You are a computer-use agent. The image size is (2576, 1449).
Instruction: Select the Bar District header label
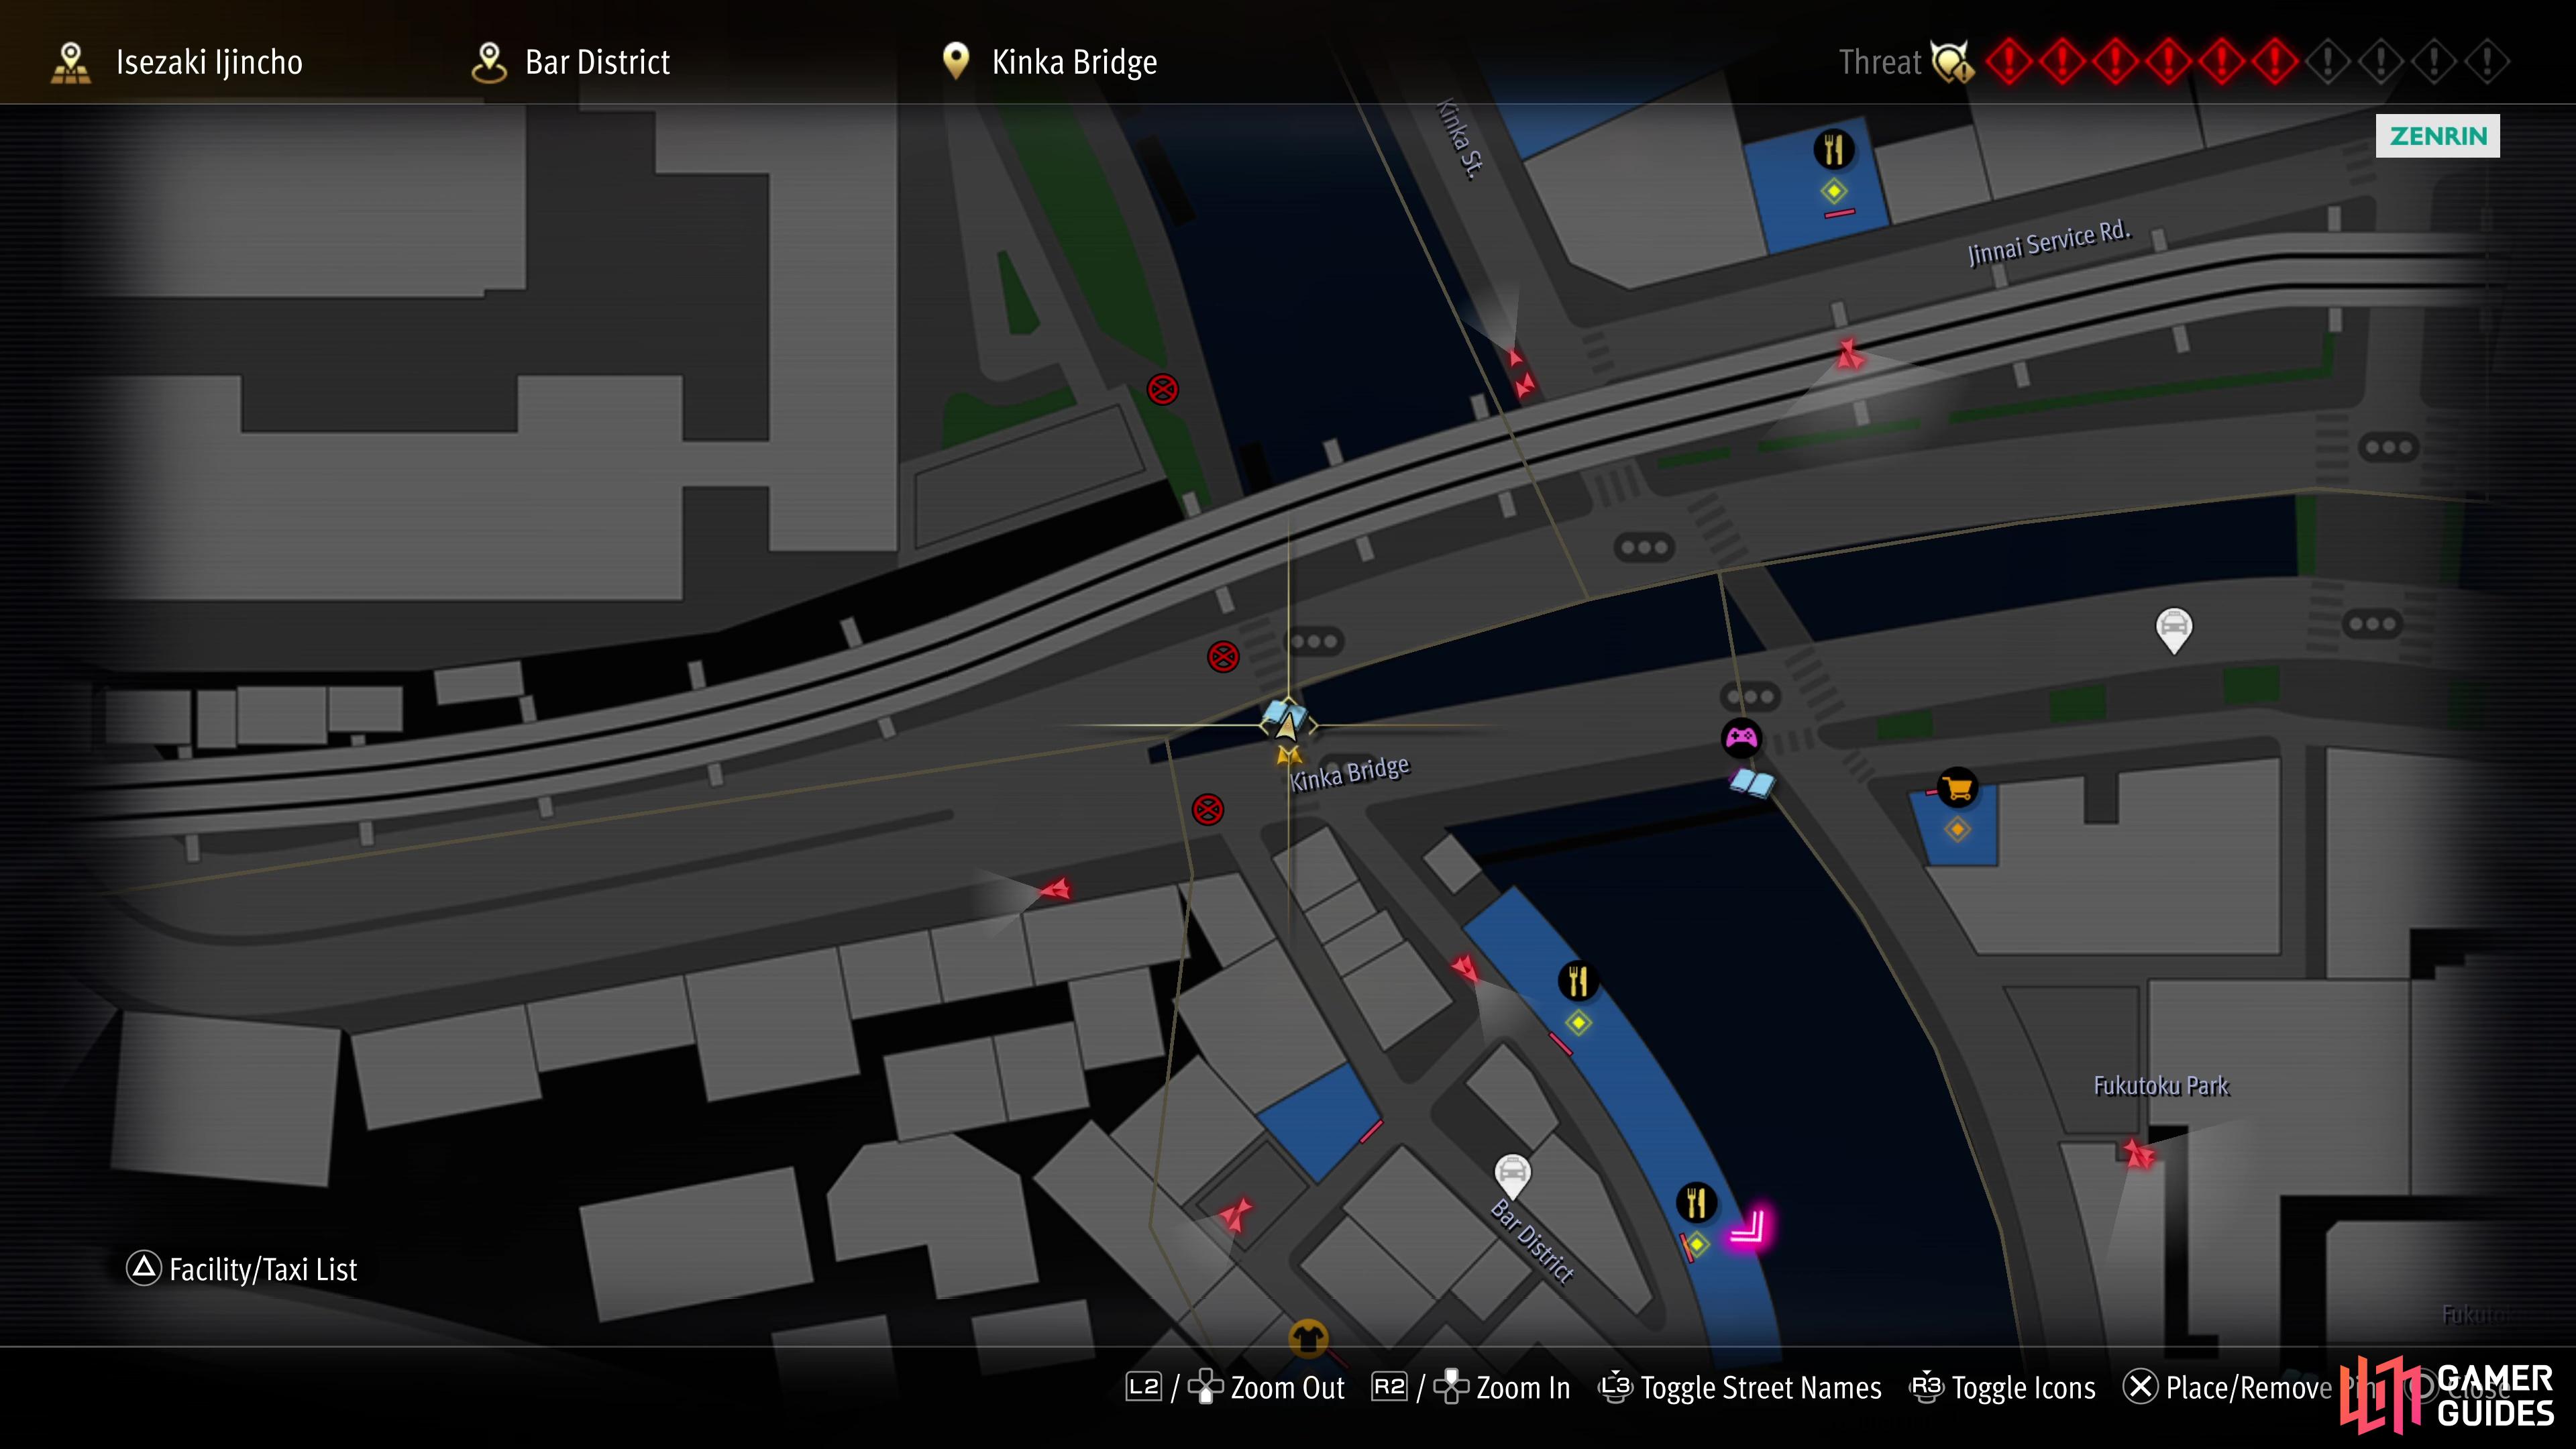597,62
